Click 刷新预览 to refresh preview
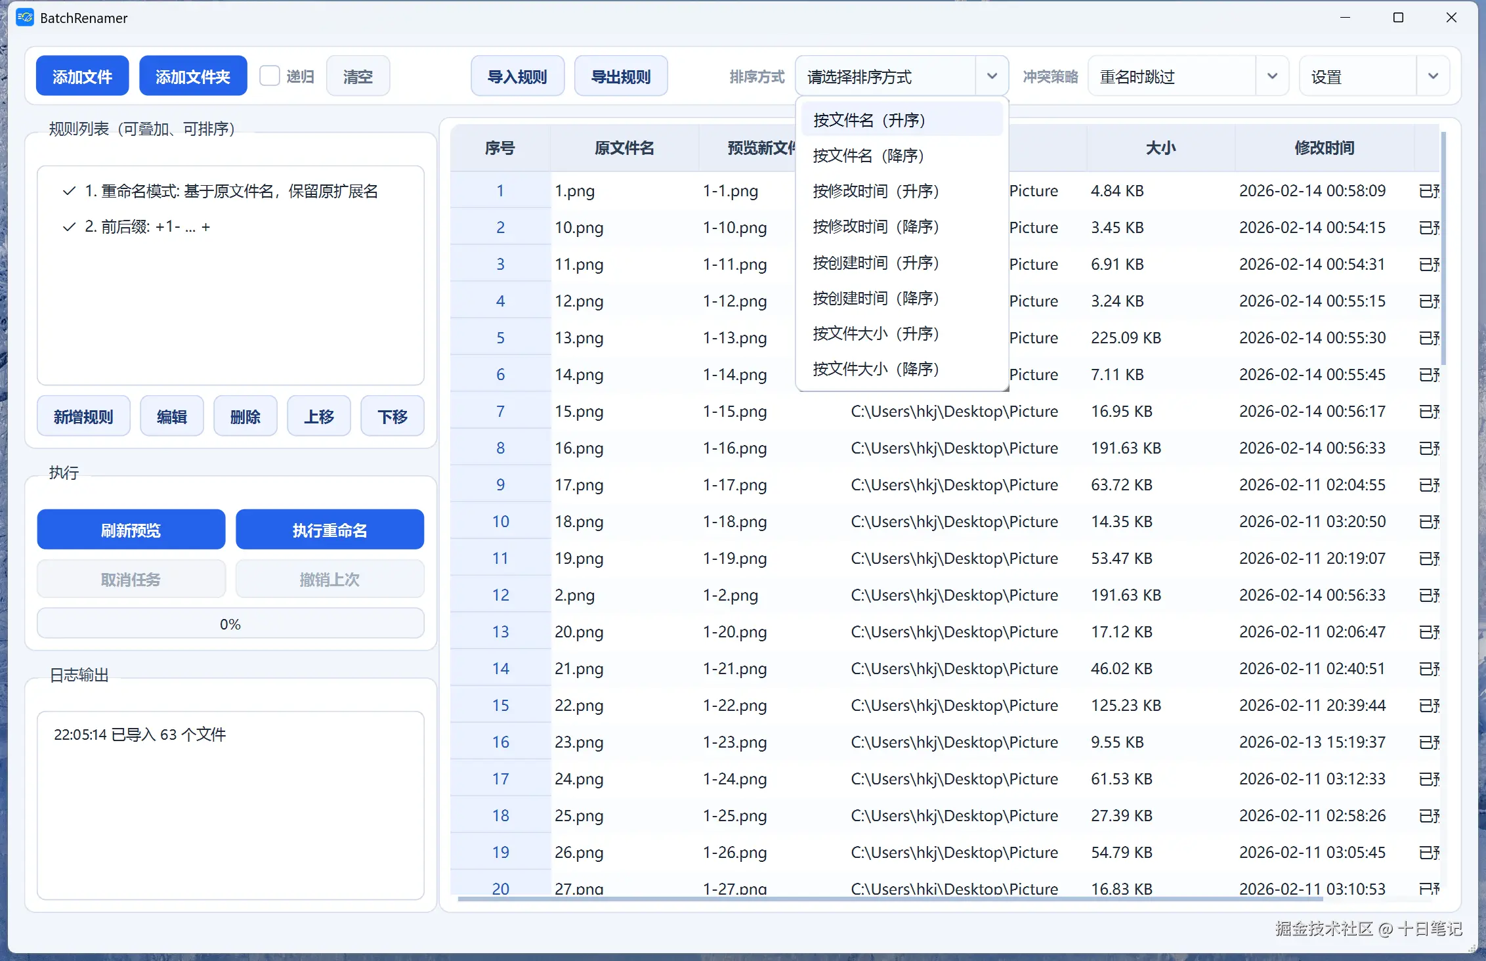Image resolution: width=1486 pixels, height=961 pixels. (x=131, y=530)
